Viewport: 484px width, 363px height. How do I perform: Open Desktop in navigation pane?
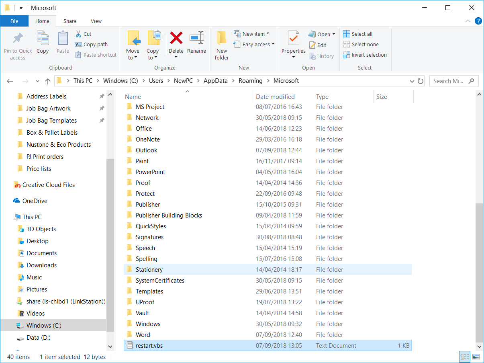pos(33,241)
